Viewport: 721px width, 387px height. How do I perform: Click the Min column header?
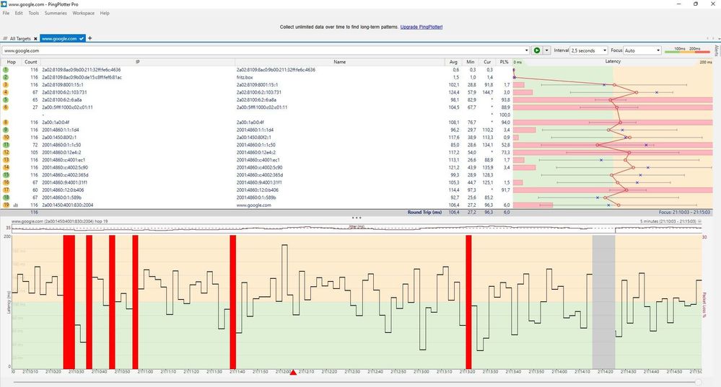tap(470, 62)
